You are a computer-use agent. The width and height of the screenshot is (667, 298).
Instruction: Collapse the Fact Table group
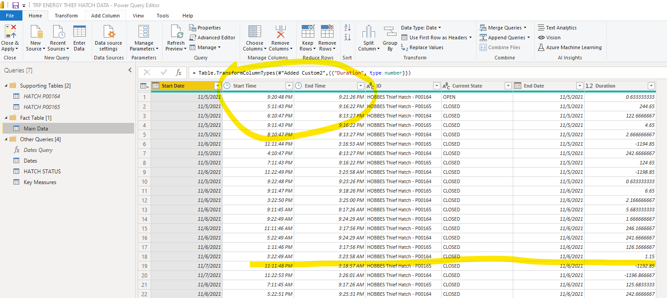(x=5, y=118)
